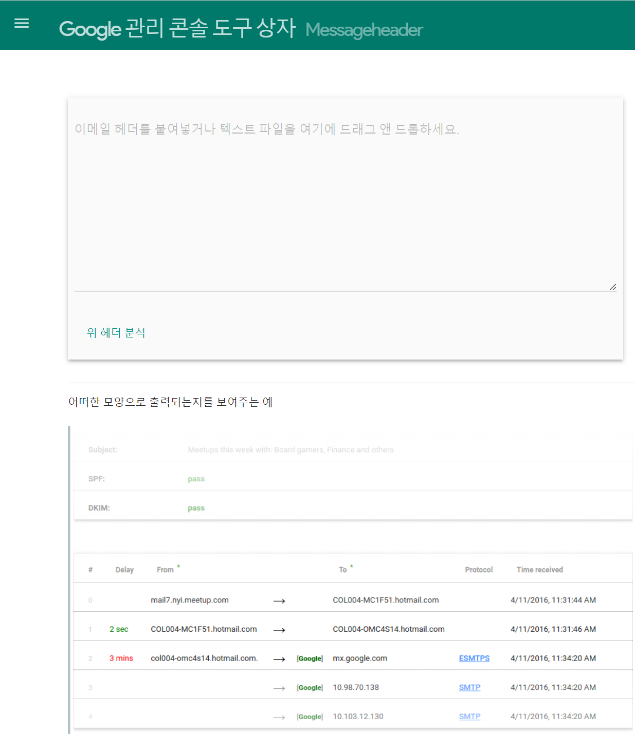Click the text area resize handle
The image size is (635, 752).
[612, 287]
